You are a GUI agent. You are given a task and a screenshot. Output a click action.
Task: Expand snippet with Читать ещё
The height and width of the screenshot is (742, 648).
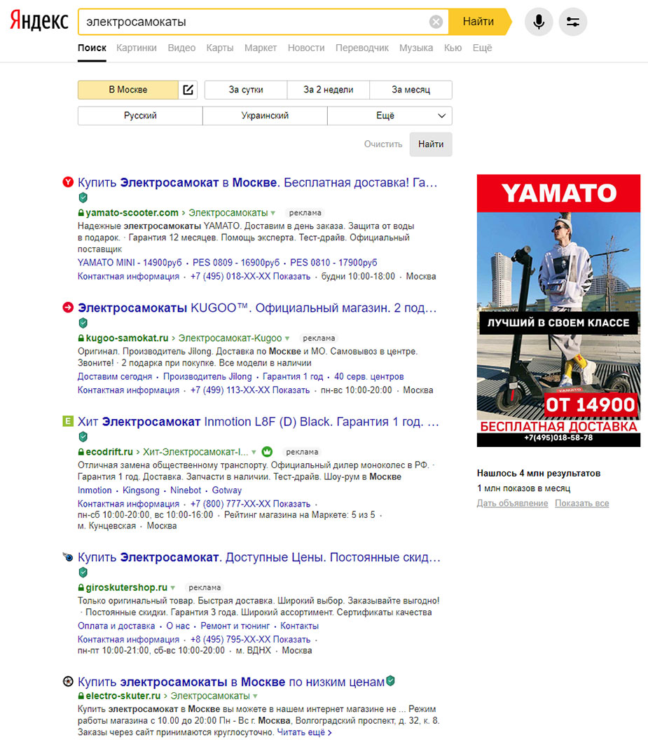pos(304,732)
